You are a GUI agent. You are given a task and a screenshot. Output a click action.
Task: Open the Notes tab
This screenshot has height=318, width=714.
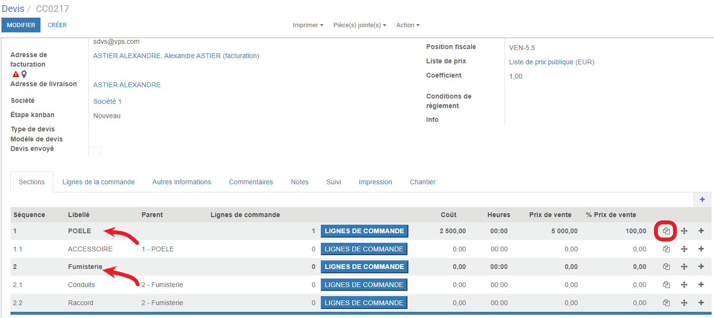[300, 182]
